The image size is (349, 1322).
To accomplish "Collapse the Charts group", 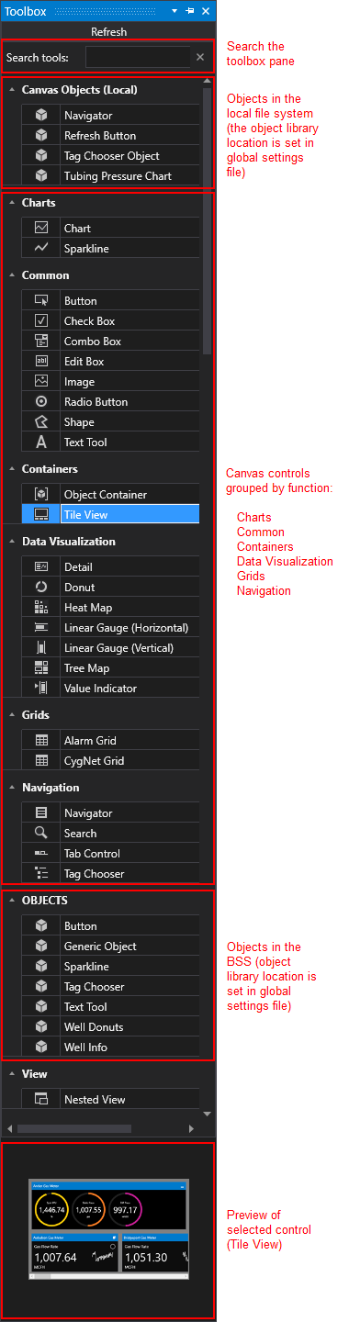I will tap(11, 203).
